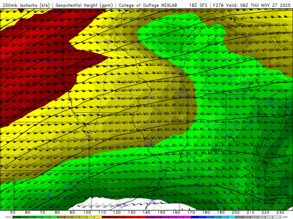Image resolution: width=293 pixels, height=219 pixels.
Task: Click the darkest red swatch right of 110
Action: (105, 217)
